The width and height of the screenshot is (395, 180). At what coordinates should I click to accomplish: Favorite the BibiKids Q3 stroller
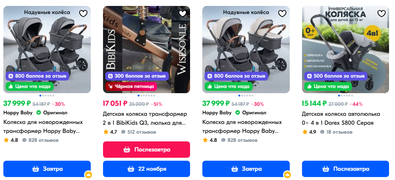(183, 13)
